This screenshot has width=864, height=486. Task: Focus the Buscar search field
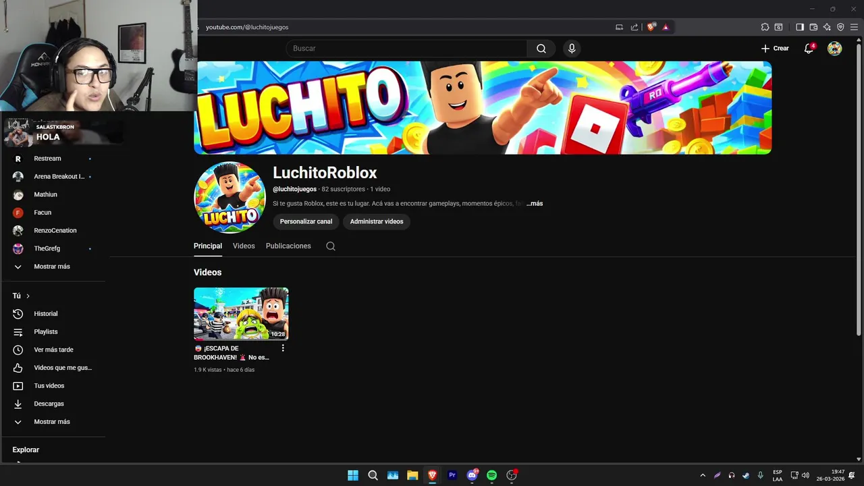tap(406, 49)
